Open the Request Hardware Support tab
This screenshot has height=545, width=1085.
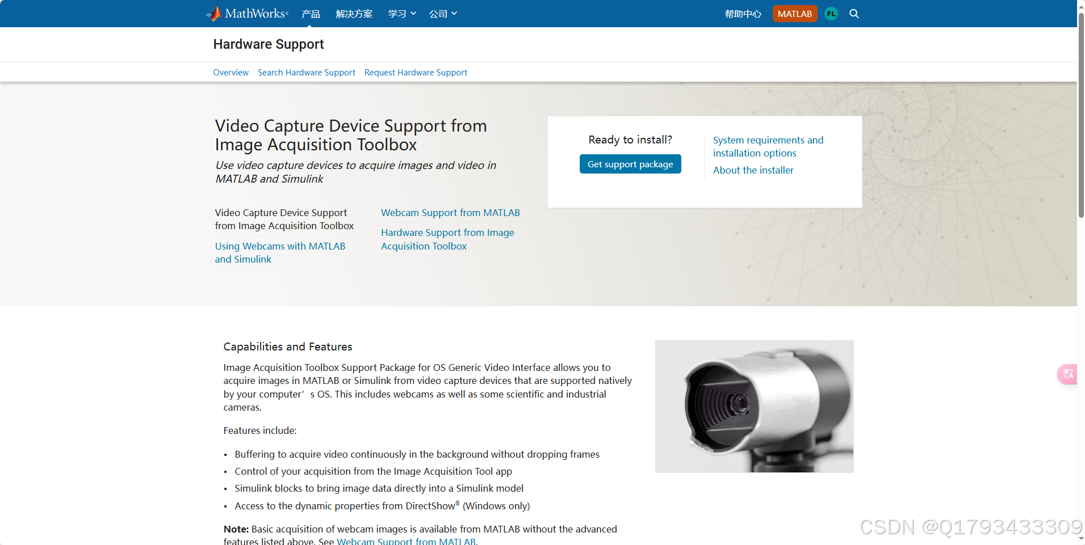(x=416, y=73)
